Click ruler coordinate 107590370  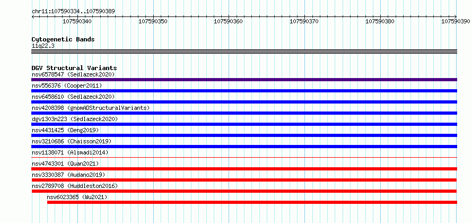pyautogui.click(x=304, y=22)
